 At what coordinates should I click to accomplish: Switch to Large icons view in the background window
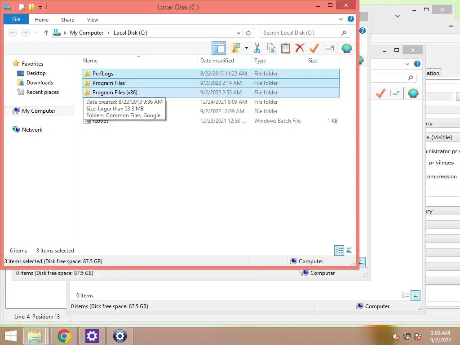pos(416,295)
